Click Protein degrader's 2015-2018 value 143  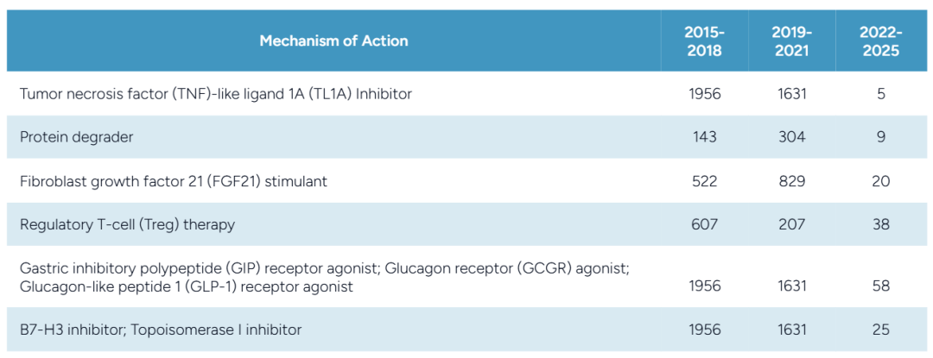[x=704, y=137]
